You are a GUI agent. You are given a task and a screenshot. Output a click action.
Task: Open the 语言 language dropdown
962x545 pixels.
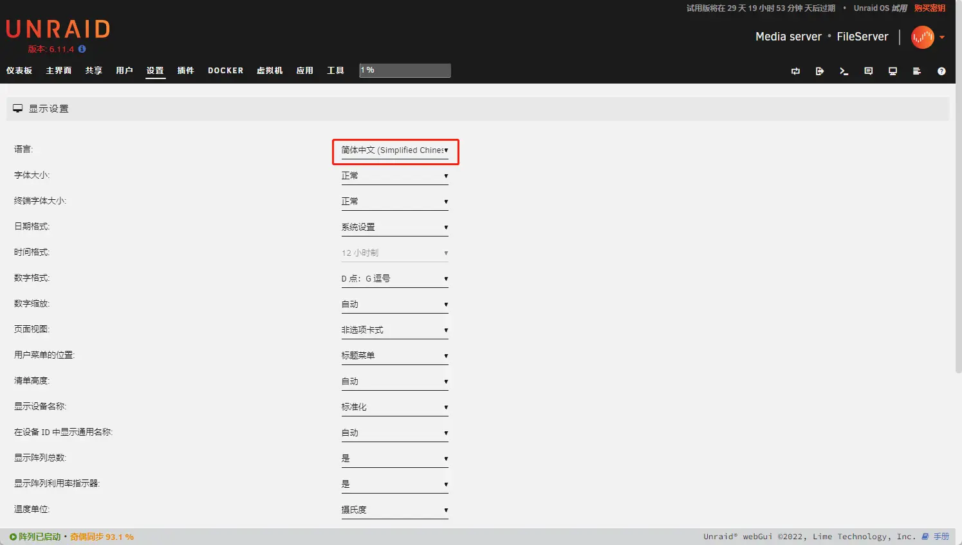(x=394, y=150)
